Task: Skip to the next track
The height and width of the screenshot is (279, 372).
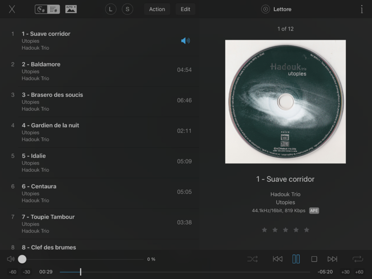Action: point(332,259)
